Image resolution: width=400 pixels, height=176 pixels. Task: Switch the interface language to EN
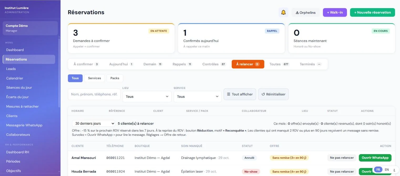click(387, 170)
